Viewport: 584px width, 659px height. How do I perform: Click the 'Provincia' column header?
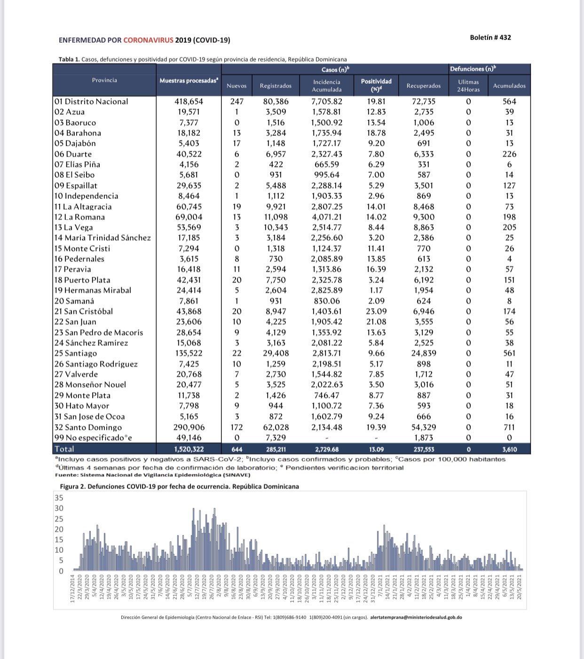pyautogui.click(x=104, y=80)
